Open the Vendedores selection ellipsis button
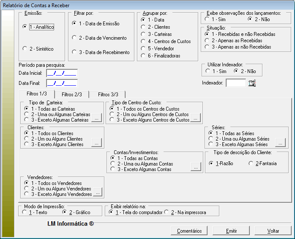Viewport: 295px width, 239px height. click(x=98, y=193)
